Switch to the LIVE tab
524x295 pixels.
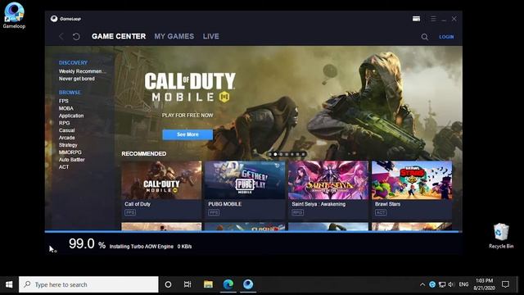pos(211,36)
